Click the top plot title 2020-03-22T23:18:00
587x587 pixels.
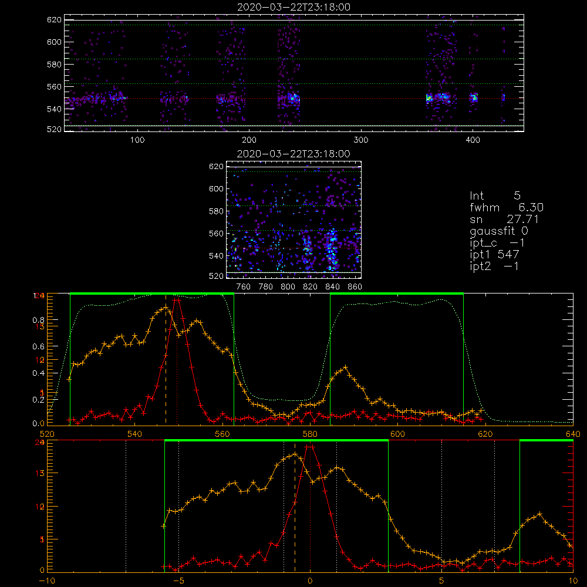pyautogui.click(x=293, y=7)
